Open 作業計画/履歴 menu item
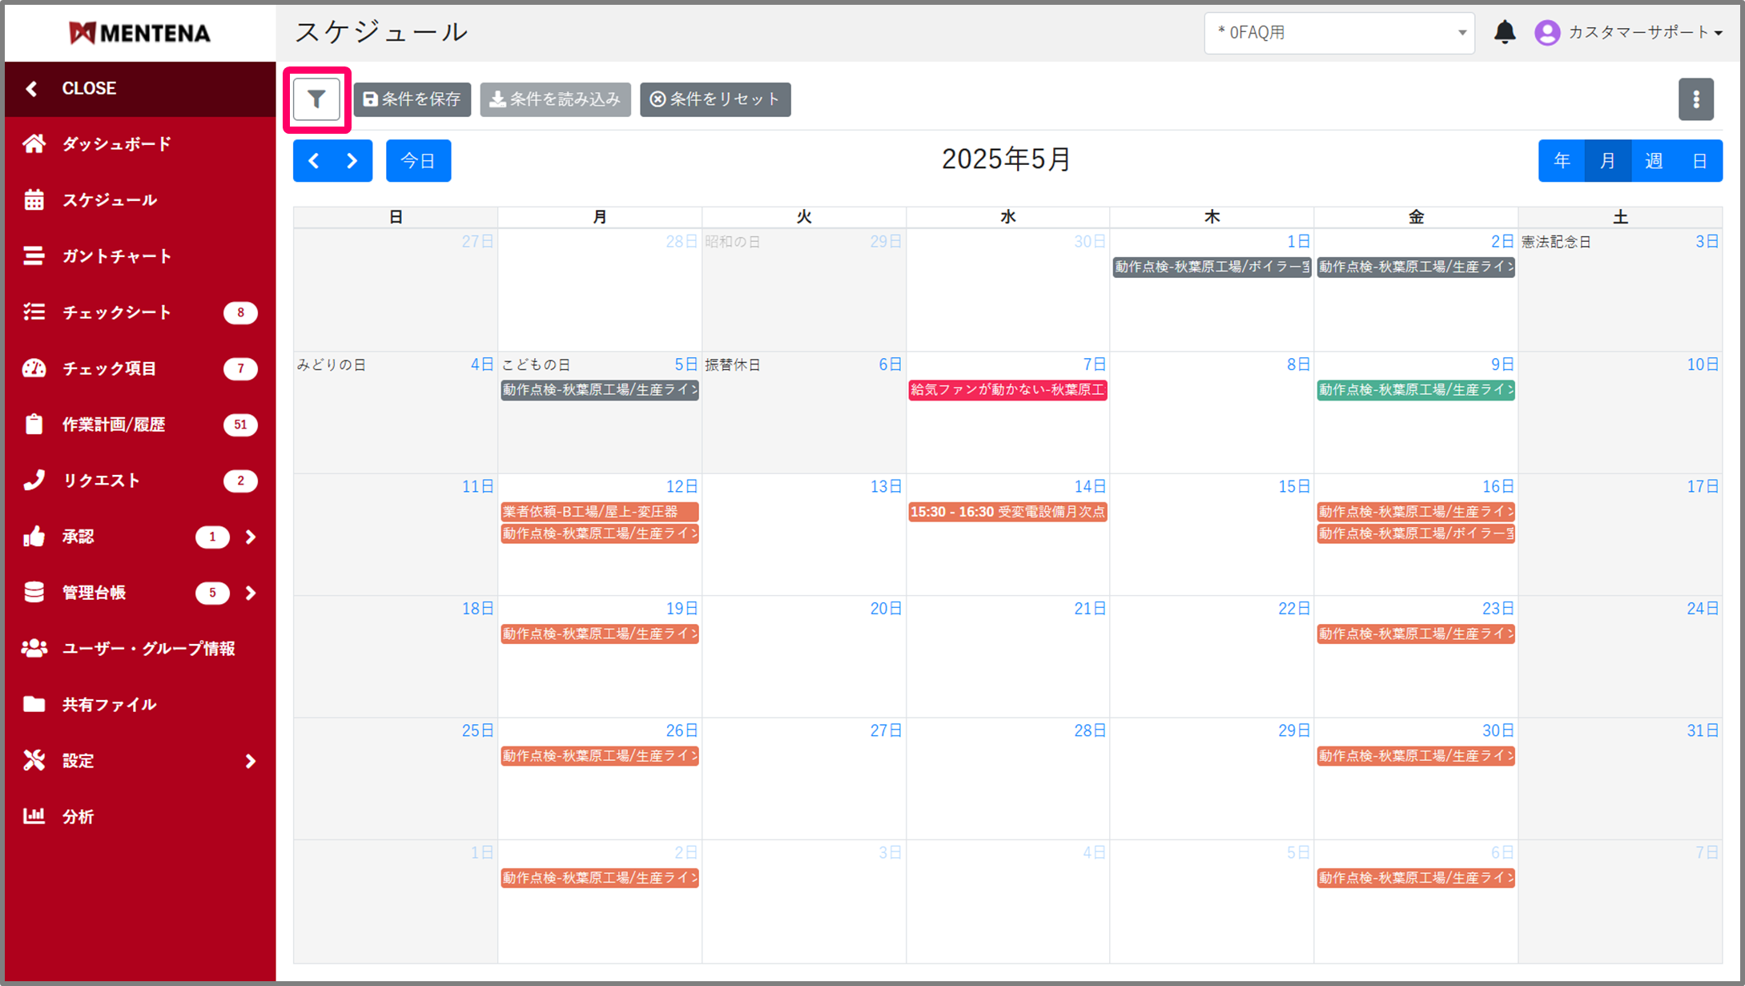1745x986 pixels. [113, 425]
